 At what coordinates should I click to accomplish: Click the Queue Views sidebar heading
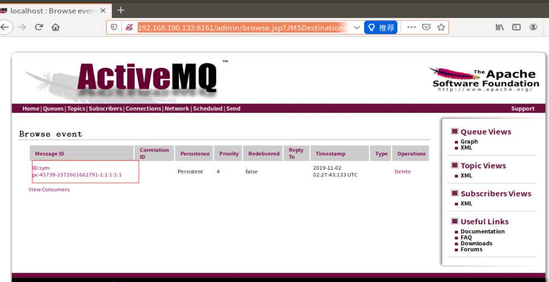pyautogui.click(x=486, y=132)
